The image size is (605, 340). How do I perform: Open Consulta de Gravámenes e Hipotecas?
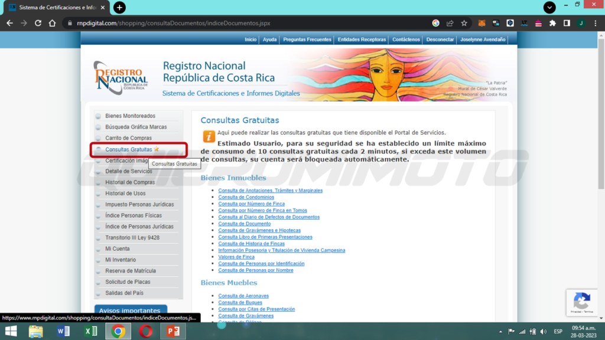pos(259,230)
